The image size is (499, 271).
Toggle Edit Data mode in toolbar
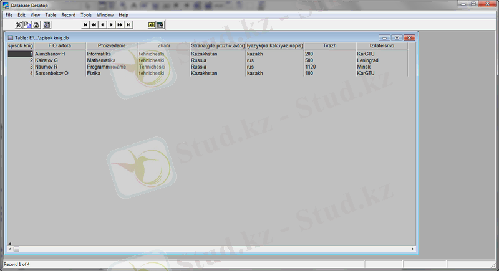160,25
